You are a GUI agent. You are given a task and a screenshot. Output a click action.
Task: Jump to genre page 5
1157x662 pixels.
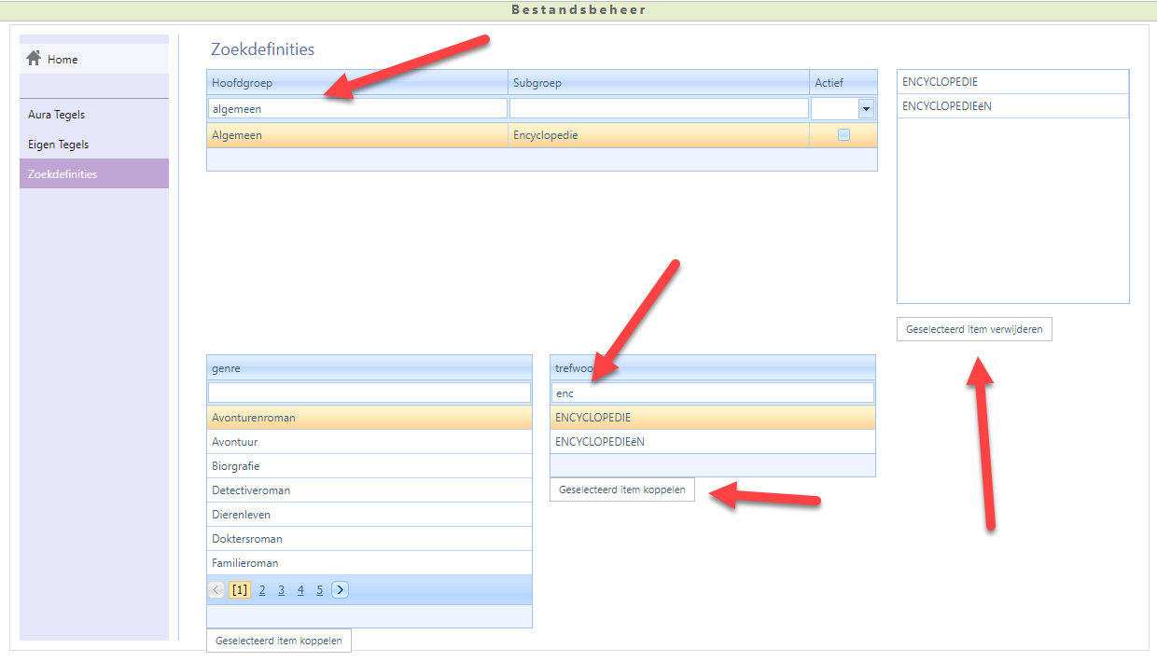coord(319,590)
